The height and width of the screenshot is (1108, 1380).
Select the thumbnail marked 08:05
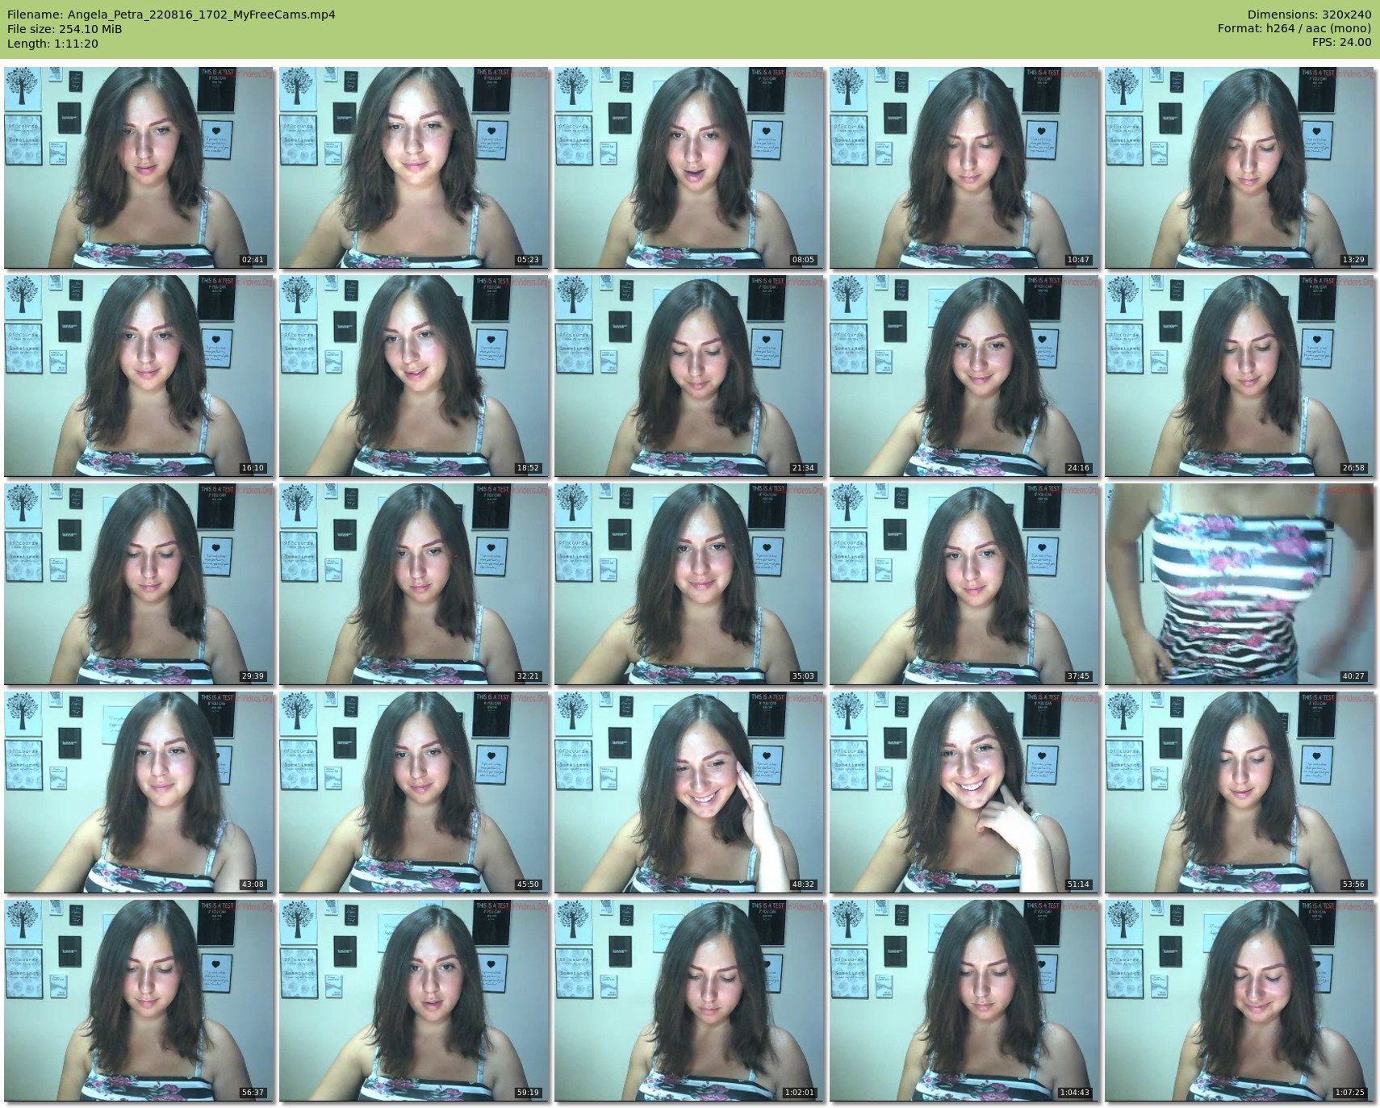pos(689,167)
